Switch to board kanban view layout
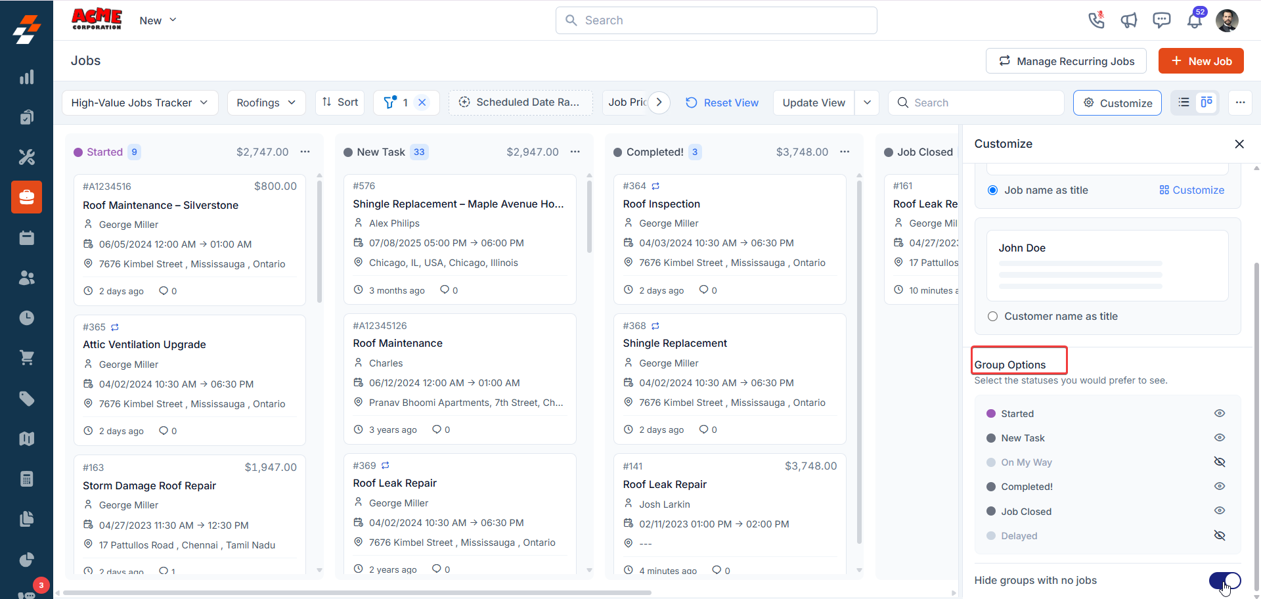This screenshot has height=599, width=1261. [1206, 102]
